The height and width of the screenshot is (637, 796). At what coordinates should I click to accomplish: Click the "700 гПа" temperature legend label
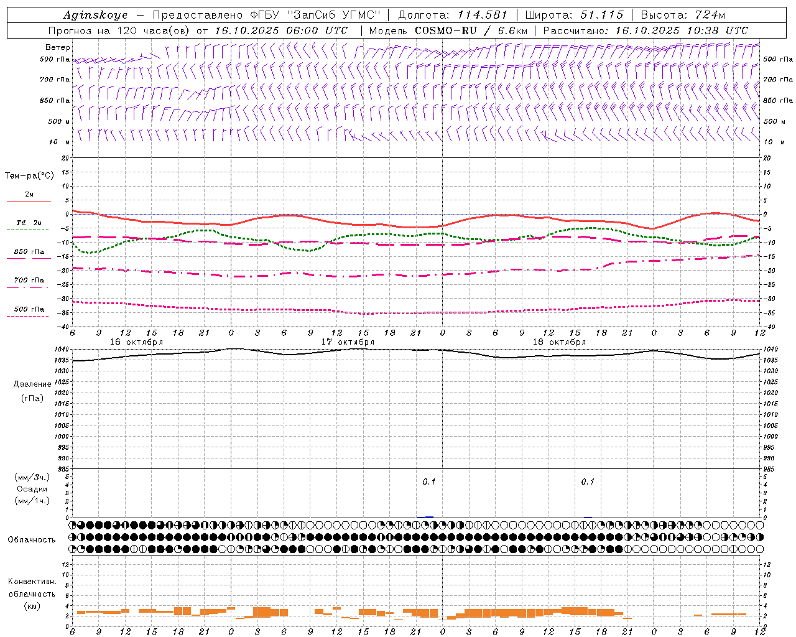[29, 281]
